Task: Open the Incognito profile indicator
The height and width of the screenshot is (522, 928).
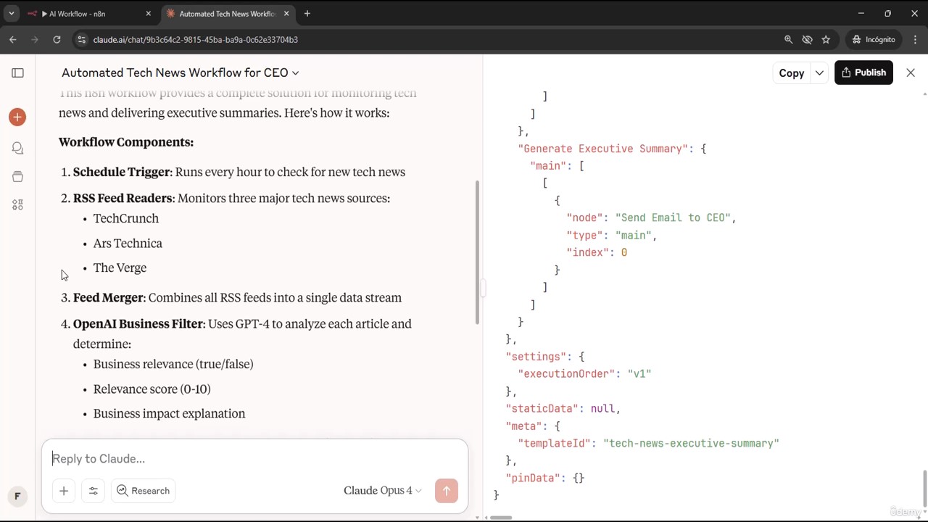Action: [874, 39]
